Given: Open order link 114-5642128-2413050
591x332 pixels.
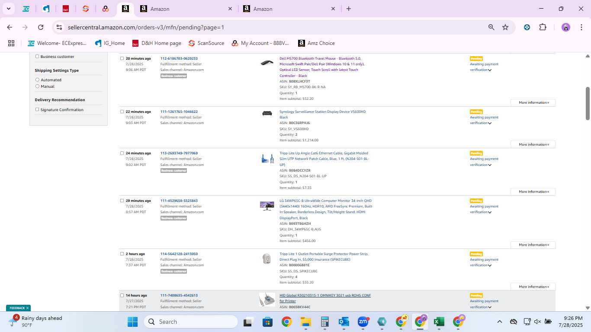Looking at the screenshot, I should tap(179, 254).
